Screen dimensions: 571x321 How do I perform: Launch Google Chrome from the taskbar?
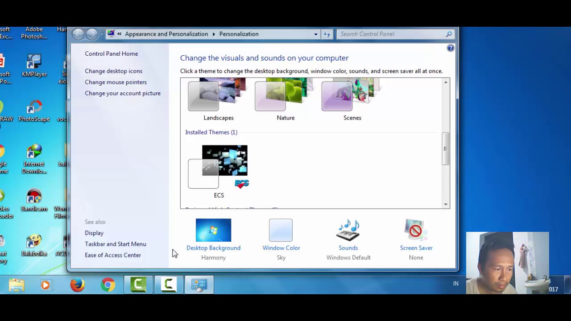click(108, 285)
